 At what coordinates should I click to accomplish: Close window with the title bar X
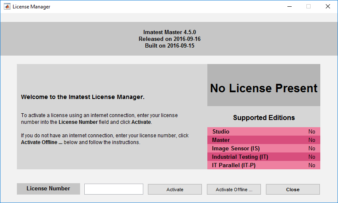point(327,6)
